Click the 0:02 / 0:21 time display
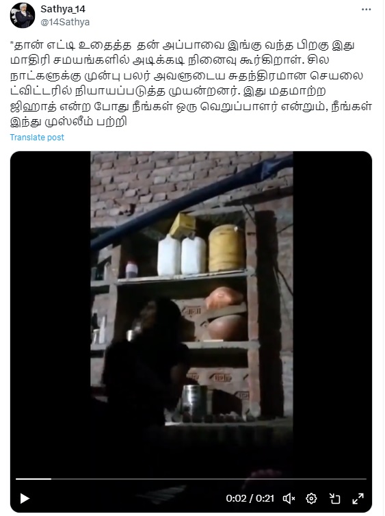The image size is (385, 516). click(x=250, y=498)
